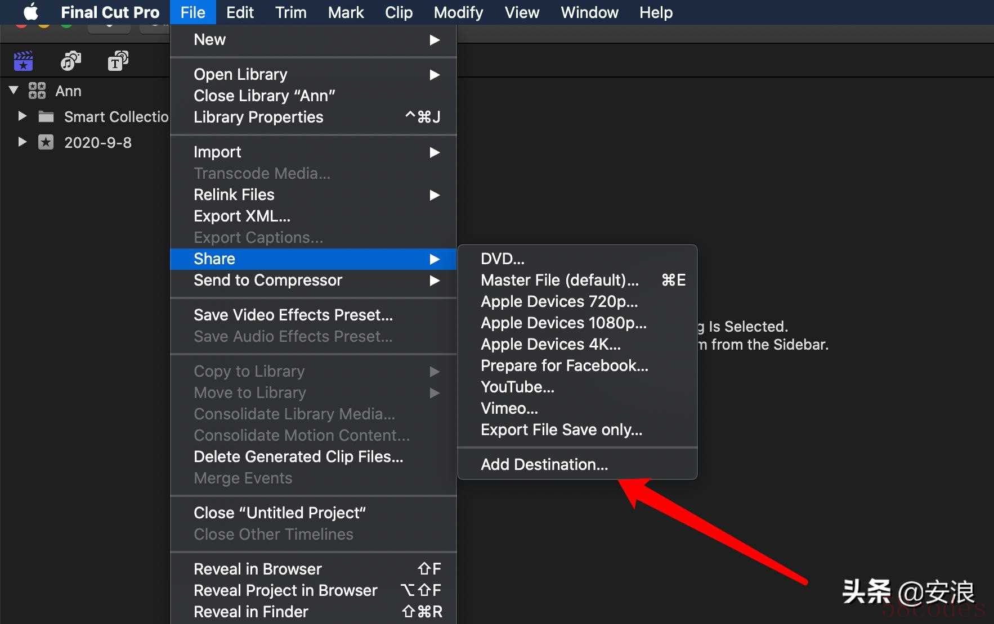Choose Reveal in Browser
The height and width of the screenshot is (624, 994).
click(x=314, y=569)
